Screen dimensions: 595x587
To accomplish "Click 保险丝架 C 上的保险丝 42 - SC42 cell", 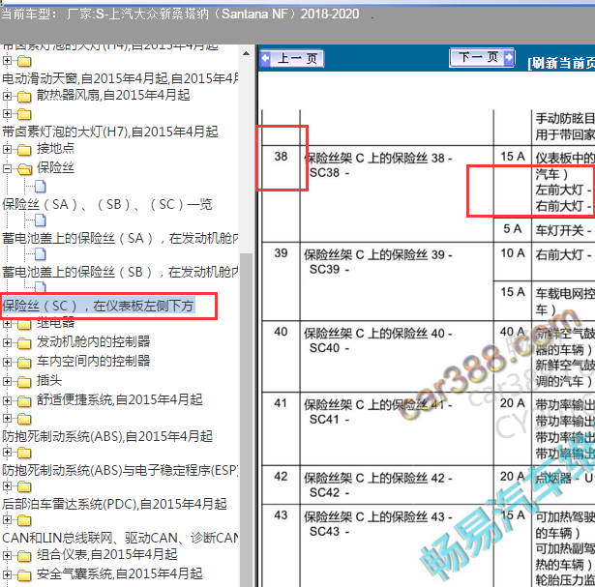I will coord(397,484).
